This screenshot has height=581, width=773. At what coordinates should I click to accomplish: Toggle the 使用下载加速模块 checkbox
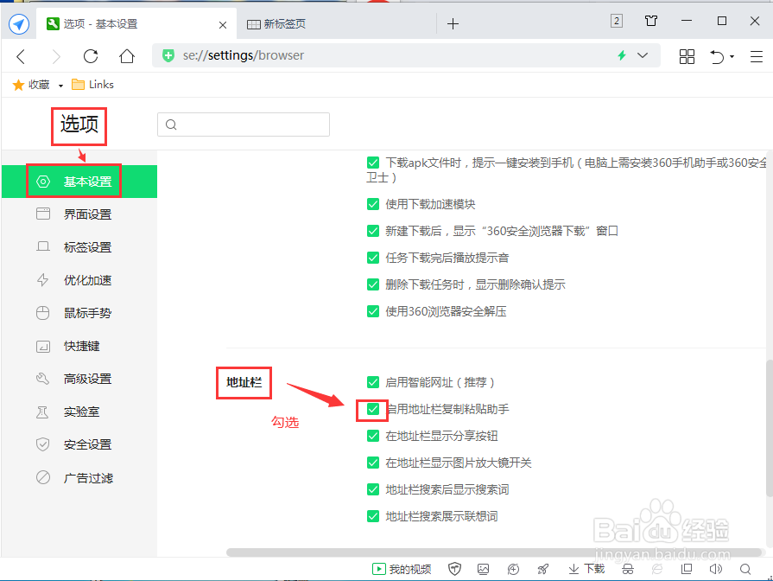[373, 204]
